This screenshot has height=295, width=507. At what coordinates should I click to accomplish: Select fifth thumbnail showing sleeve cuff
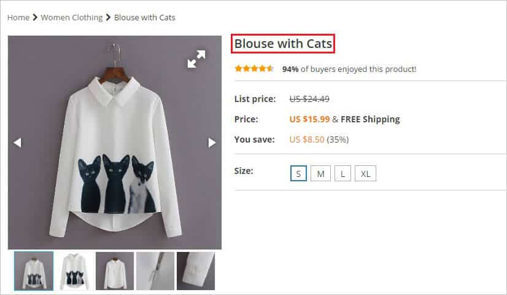tap(196, 270)
